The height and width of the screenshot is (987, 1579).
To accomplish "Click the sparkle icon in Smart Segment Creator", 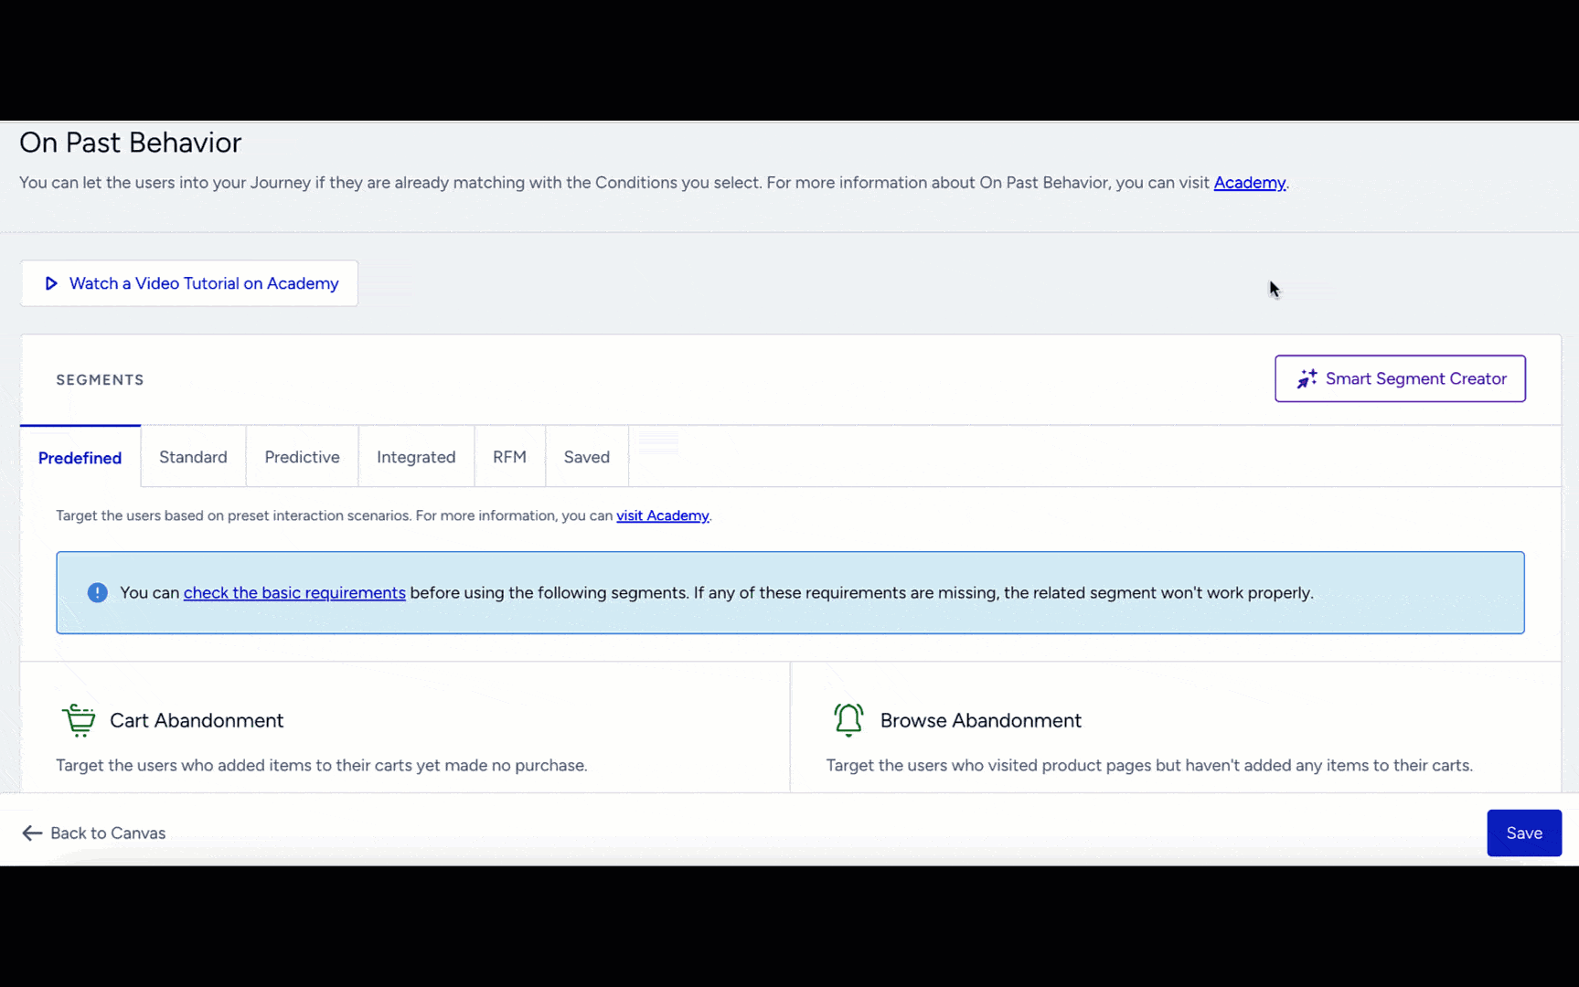I will click(1306, 378).
